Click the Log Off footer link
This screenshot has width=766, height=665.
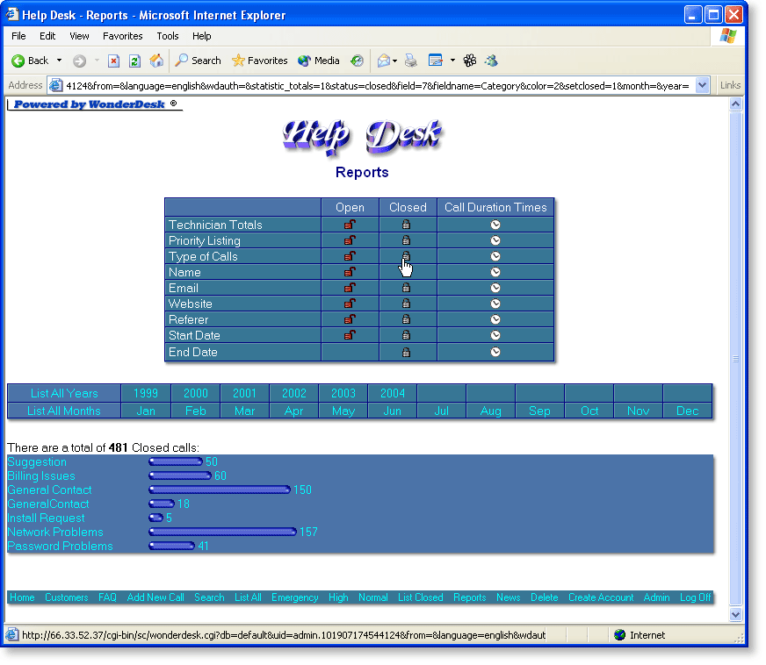pos(695,597)
